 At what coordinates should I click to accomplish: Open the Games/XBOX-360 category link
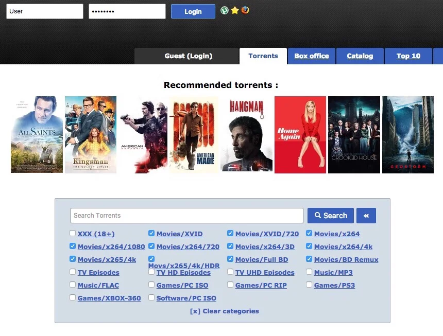109,298
